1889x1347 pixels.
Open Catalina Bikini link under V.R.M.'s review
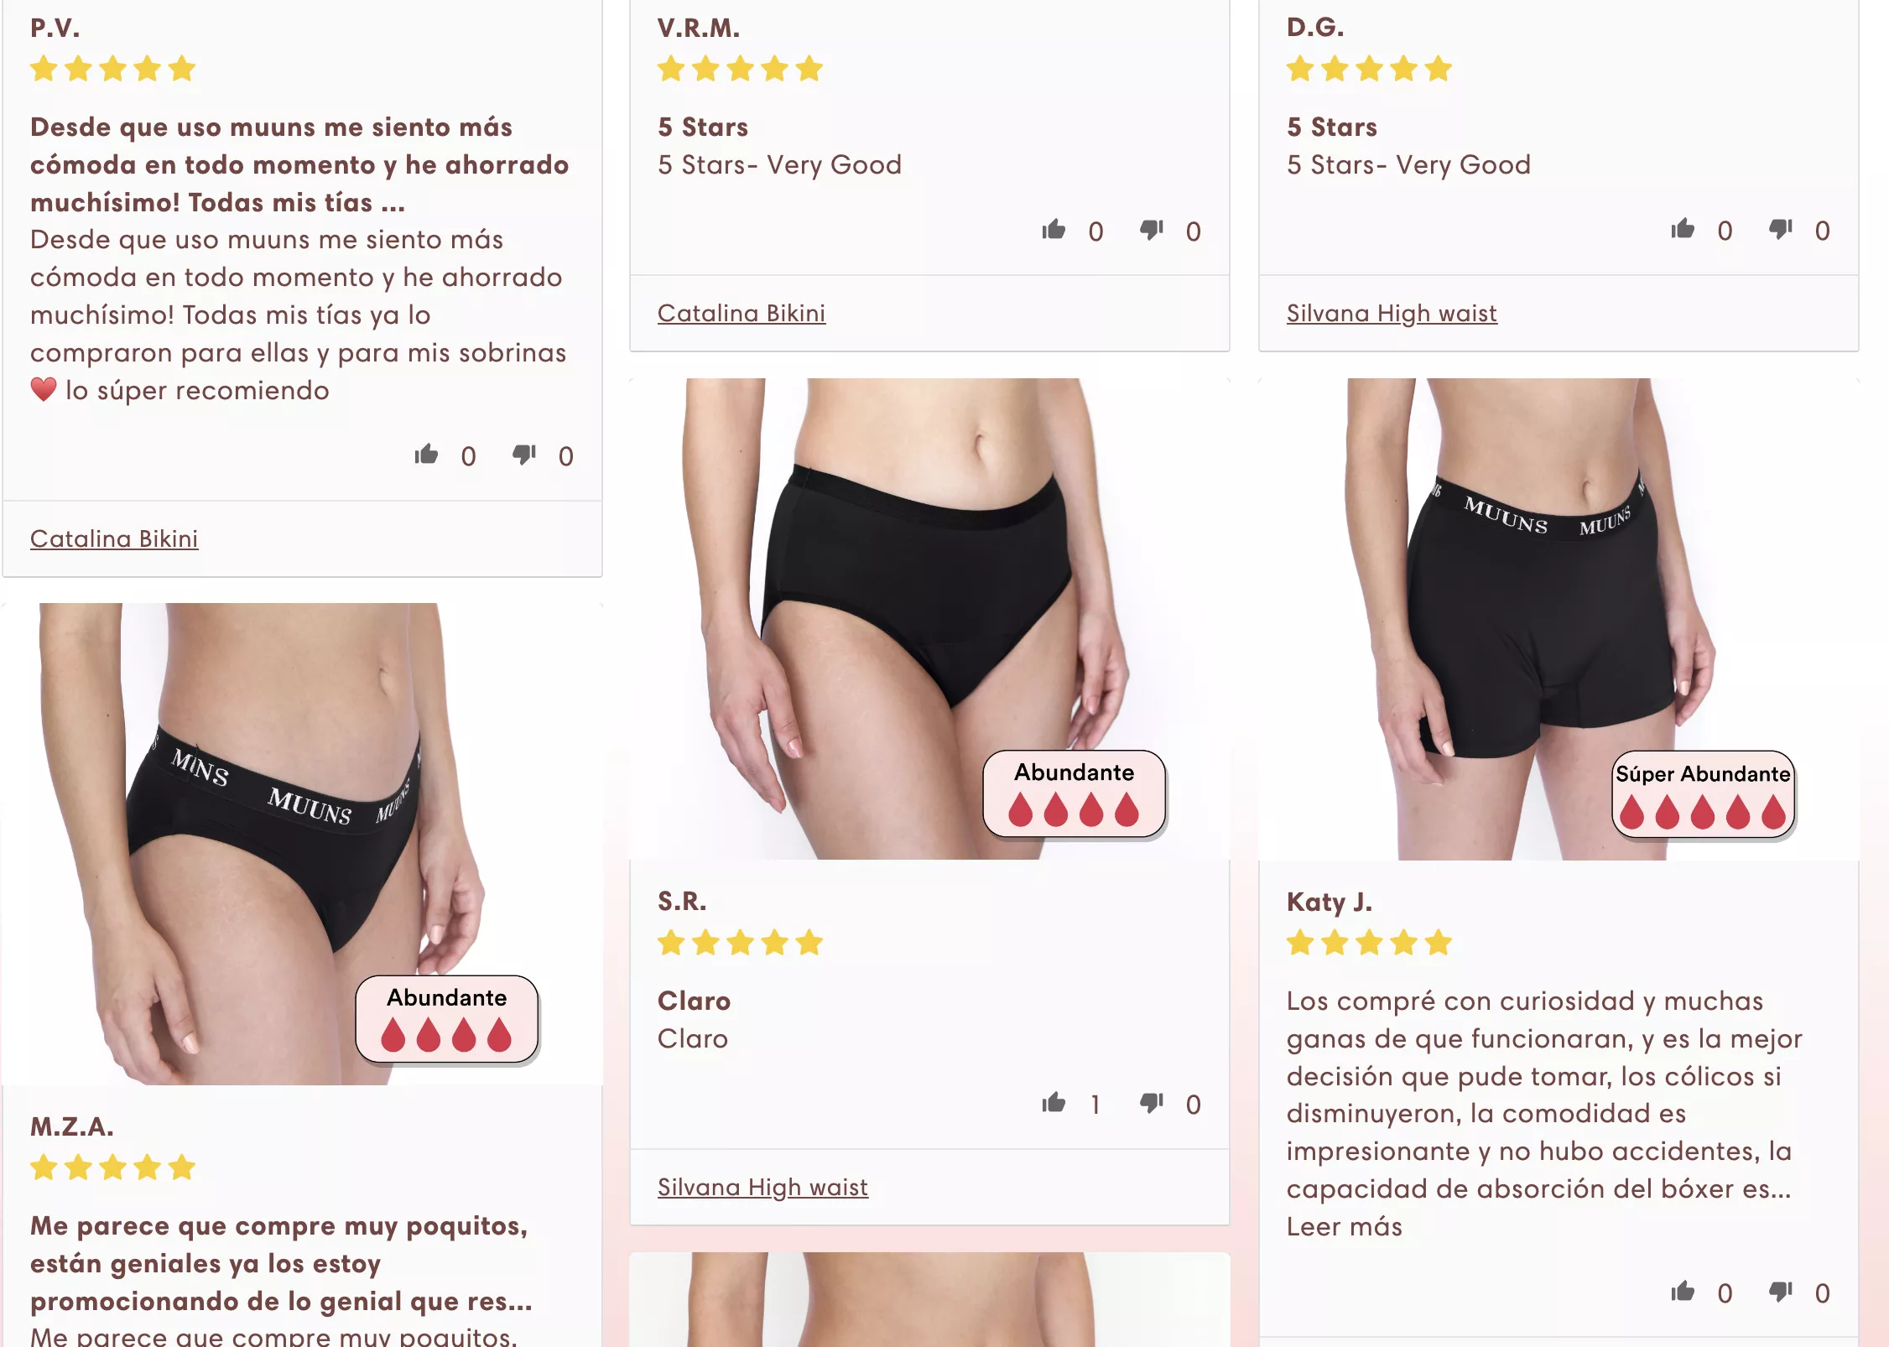click(742, 313)
